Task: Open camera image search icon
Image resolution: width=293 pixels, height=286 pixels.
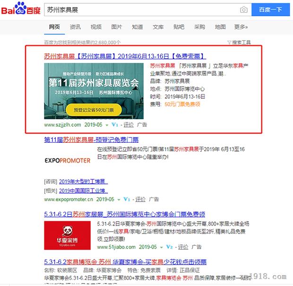Action: (244, 10)
